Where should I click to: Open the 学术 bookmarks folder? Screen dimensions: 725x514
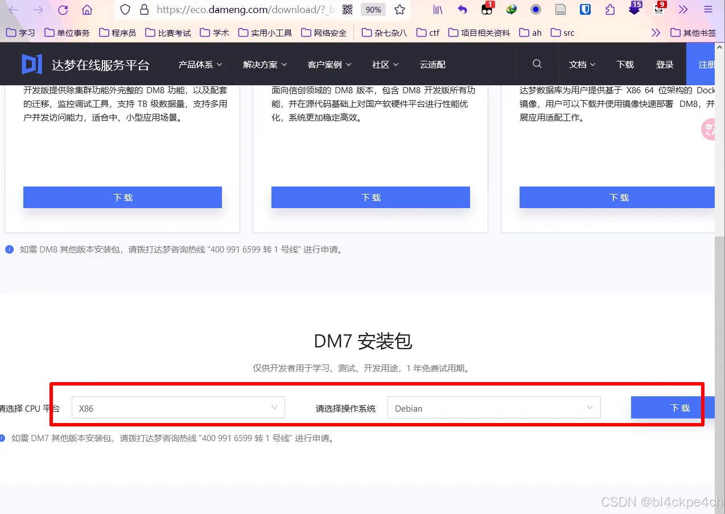215,33
